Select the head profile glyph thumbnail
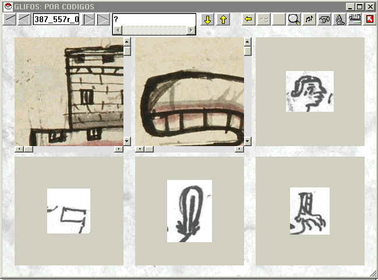This screenshot has width=378, height=280. click(x=309, y=91)
